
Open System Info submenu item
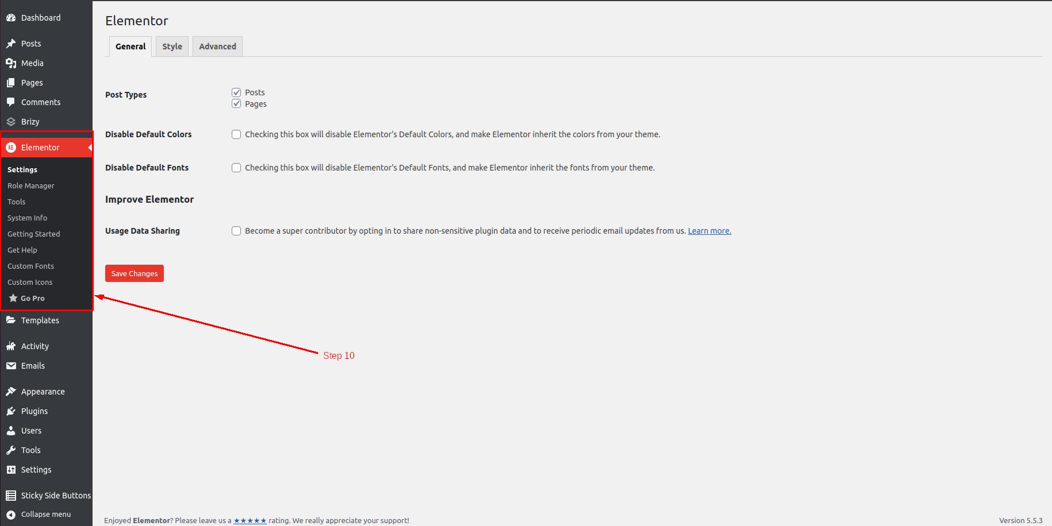[x=28, y=218]
